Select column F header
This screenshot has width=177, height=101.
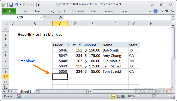115,24
